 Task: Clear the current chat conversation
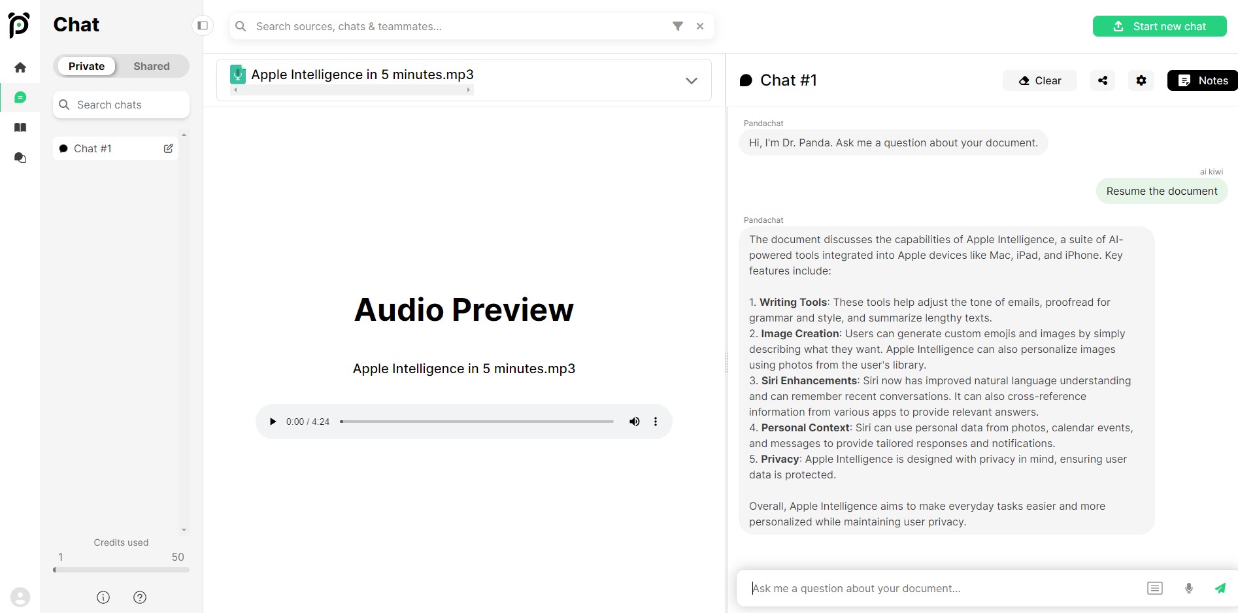pyautogui.click(x=1040, y=80)
